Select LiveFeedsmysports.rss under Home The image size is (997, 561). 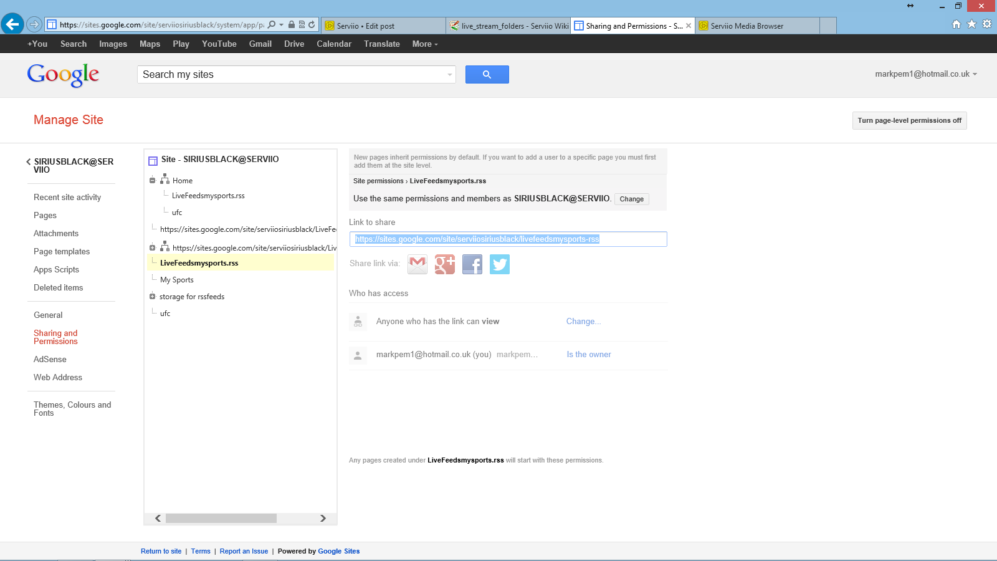(208, 196)
